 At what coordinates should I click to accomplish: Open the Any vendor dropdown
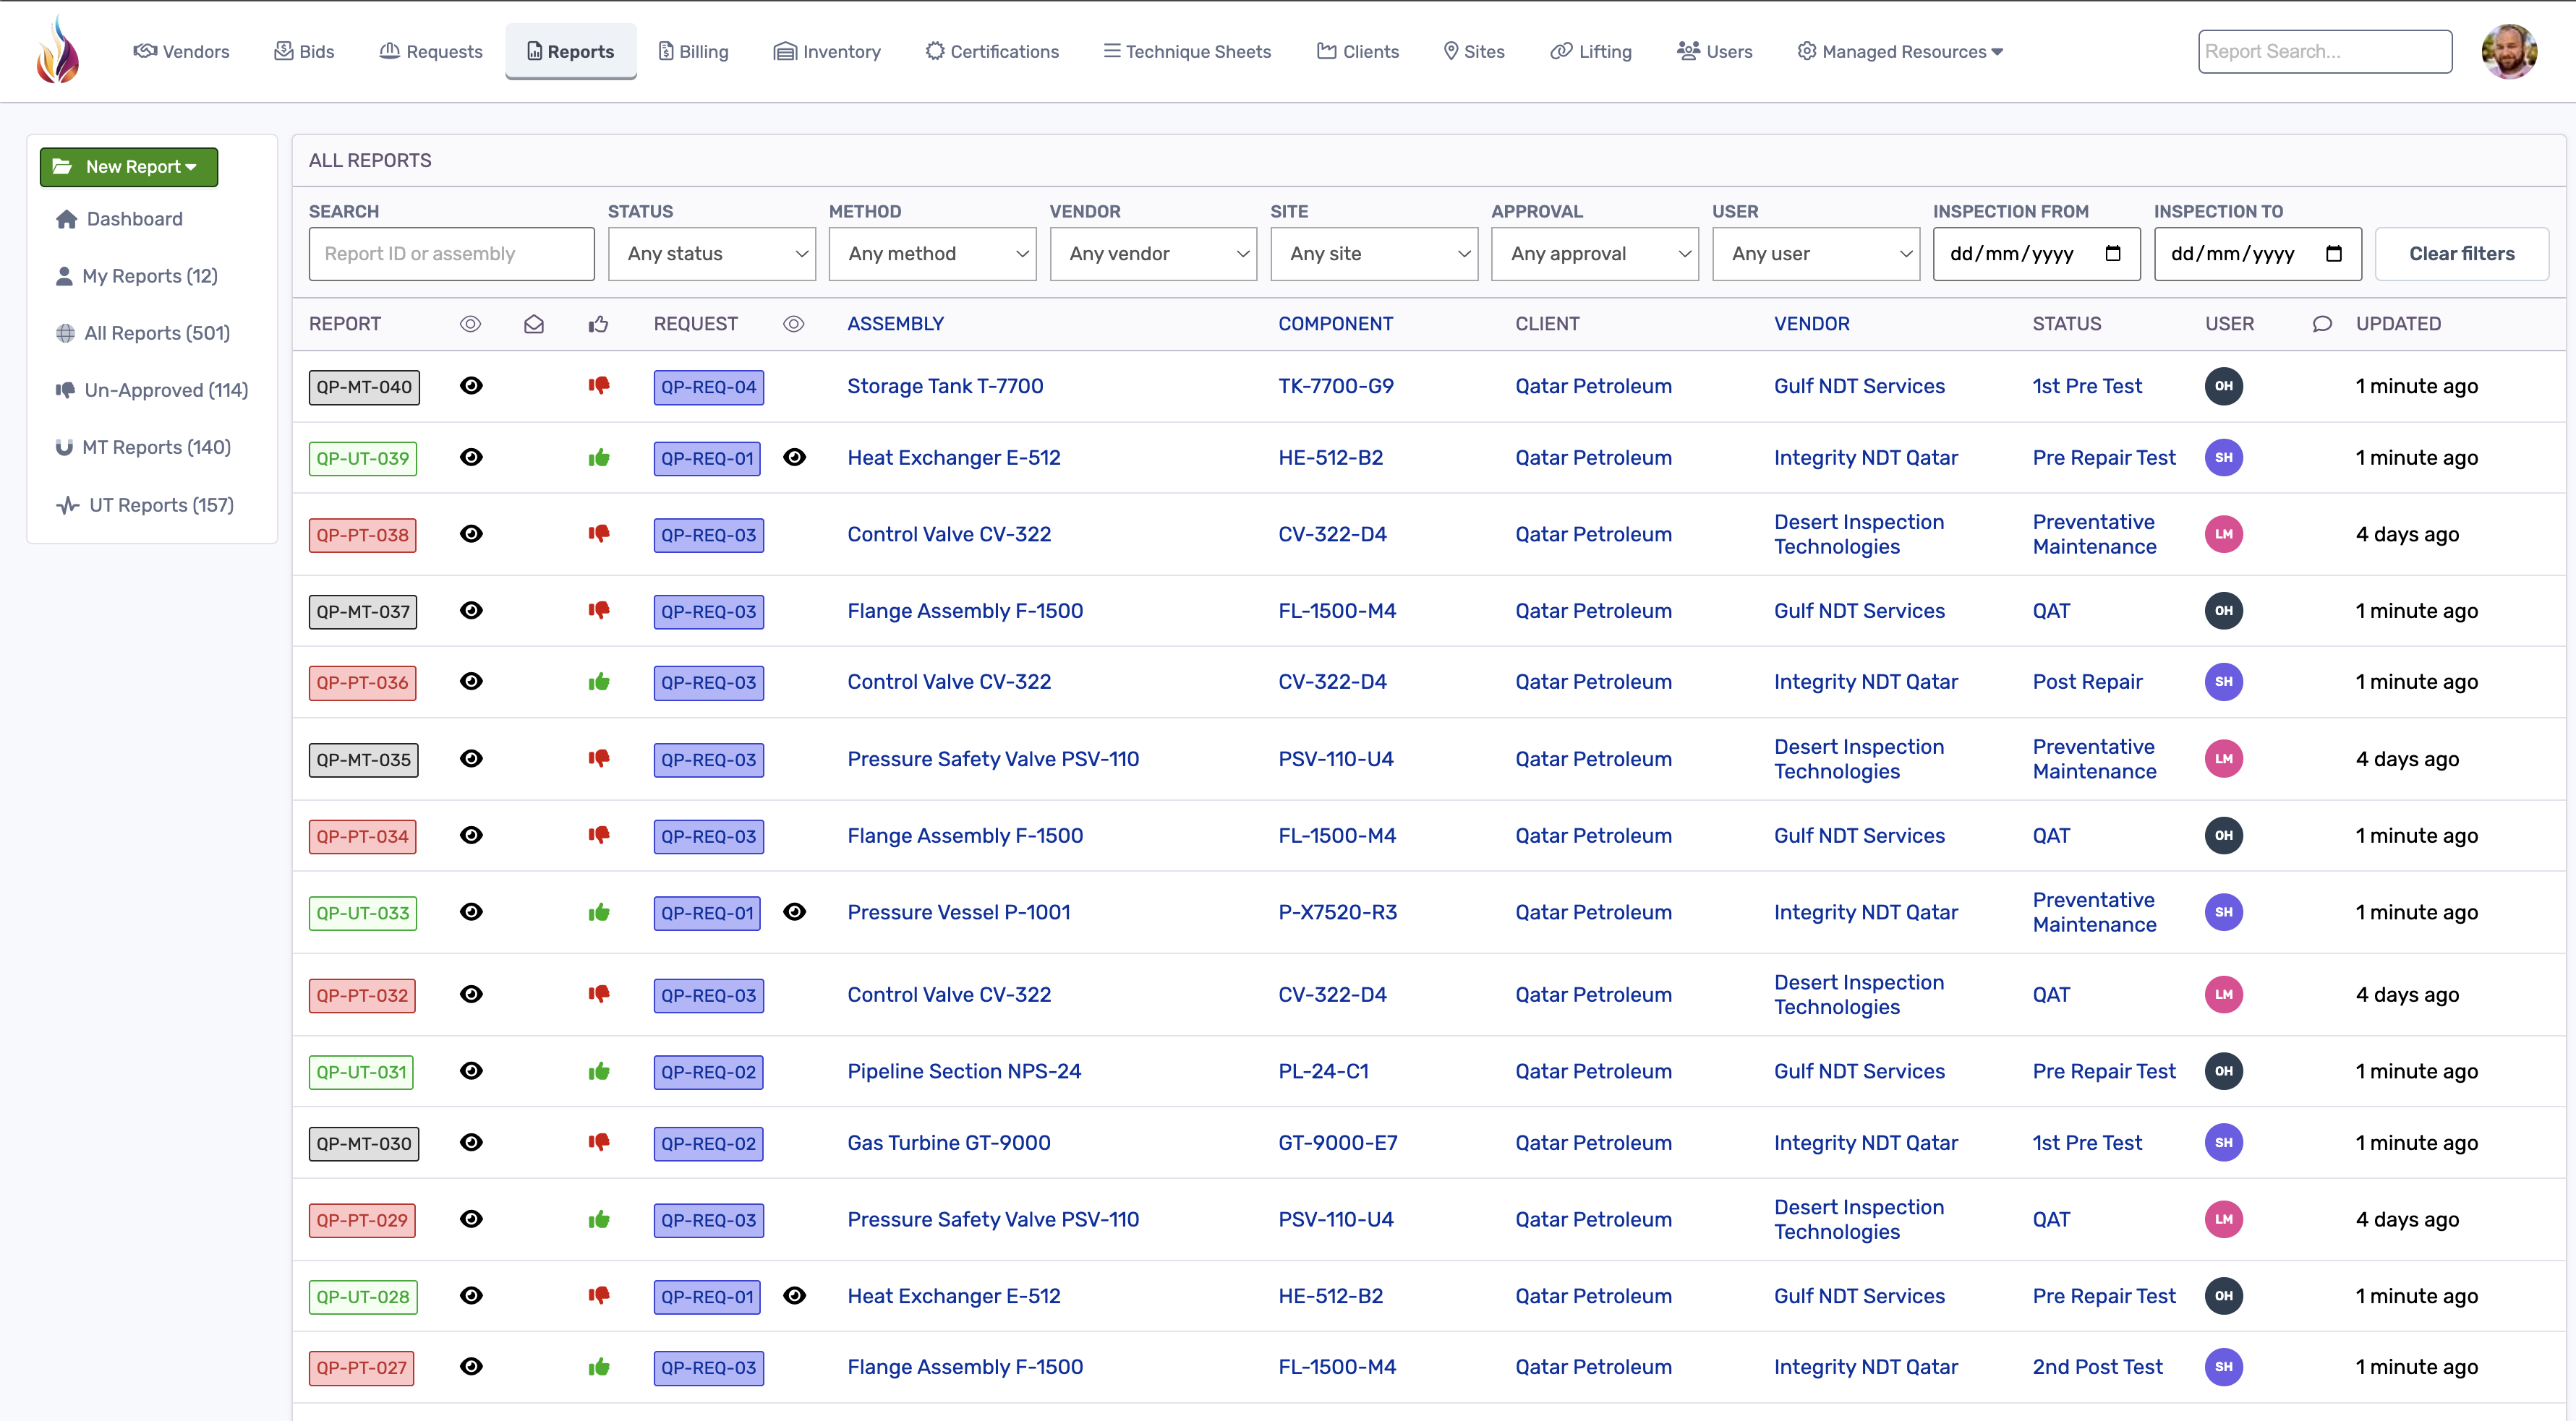point(1153,254)
